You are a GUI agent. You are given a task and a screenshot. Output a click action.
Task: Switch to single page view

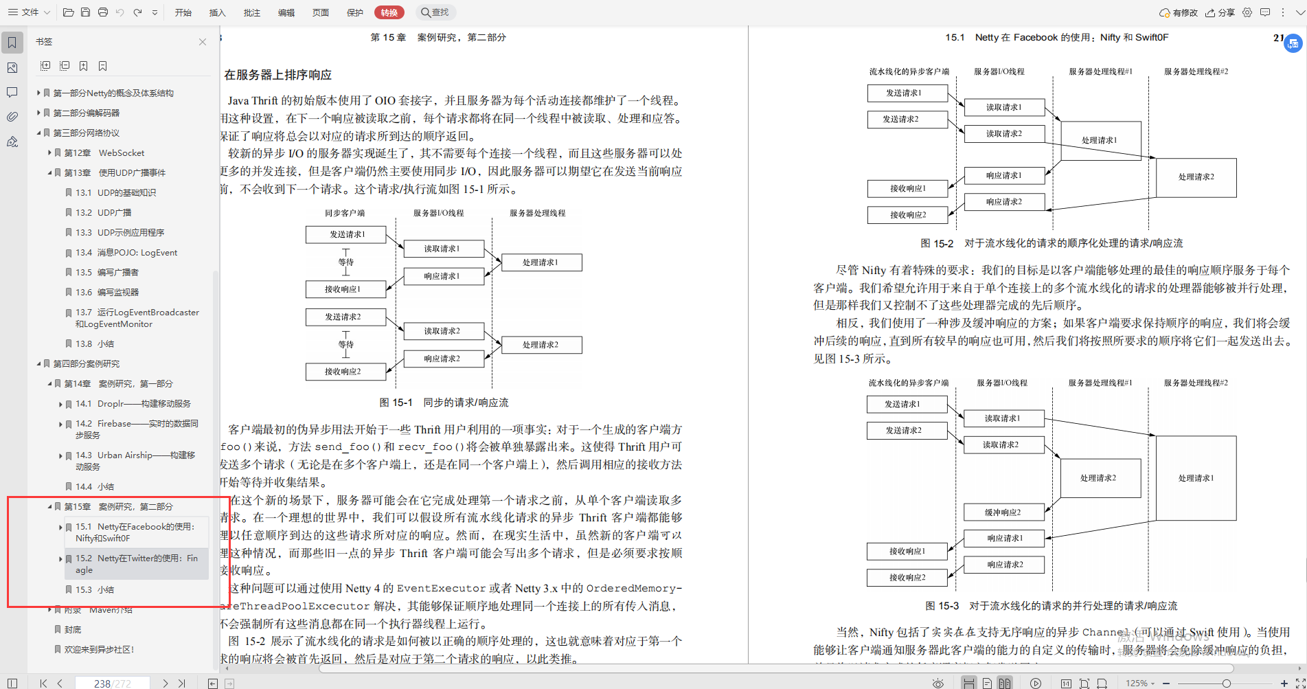click(987, 684)
